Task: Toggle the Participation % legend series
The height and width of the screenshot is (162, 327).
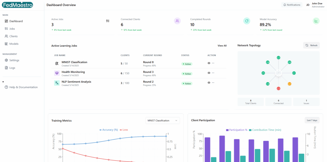Action: point(237,130)
